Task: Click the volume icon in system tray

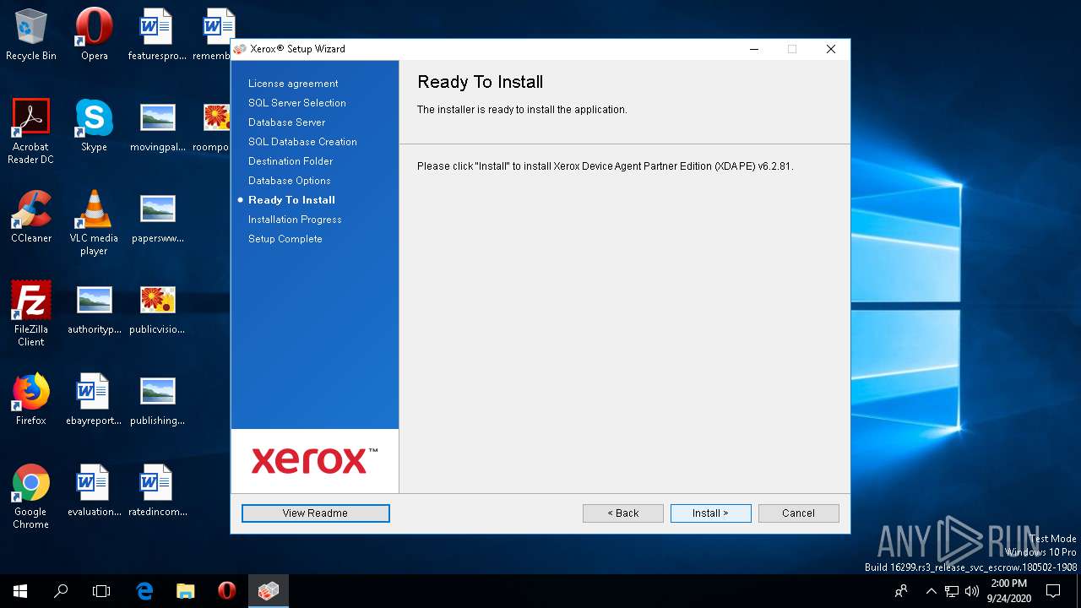Action: pyautogui.click(x=971, y=591)
